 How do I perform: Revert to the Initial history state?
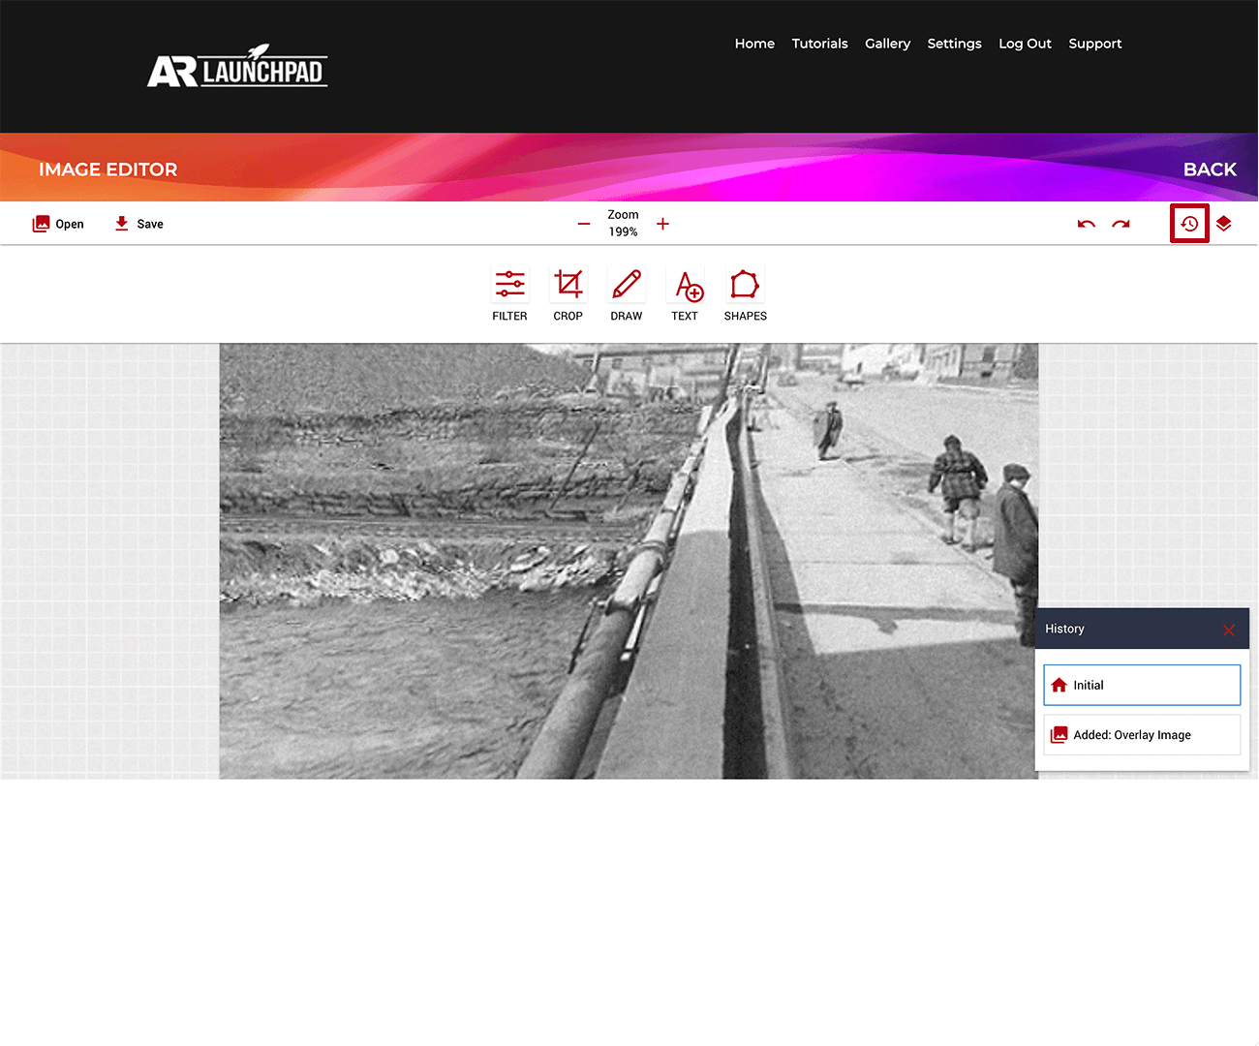pos(1142,685)
